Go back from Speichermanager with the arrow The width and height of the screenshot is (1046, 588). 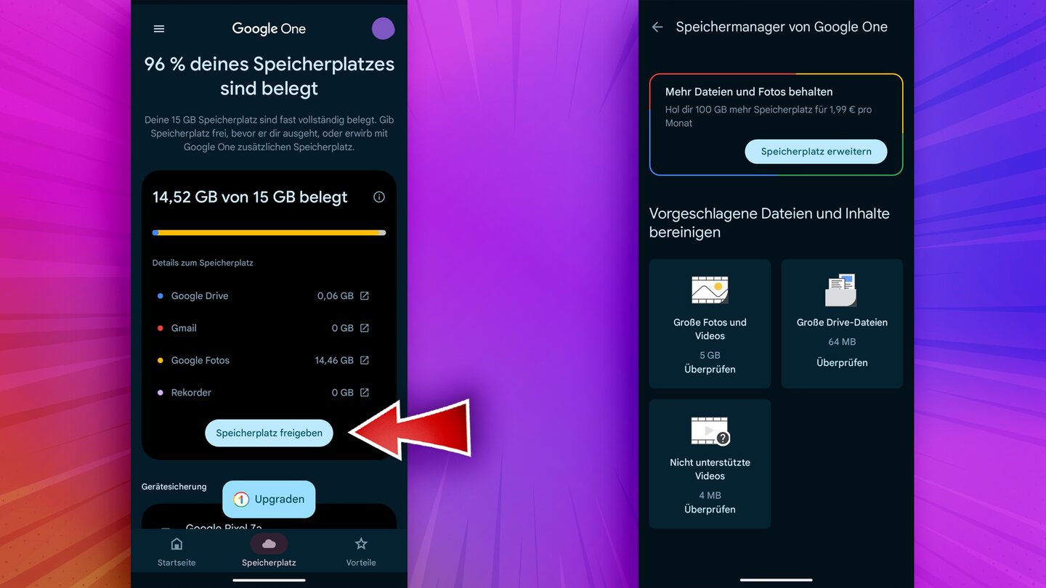pyautogui.click(x=657, y=27)
